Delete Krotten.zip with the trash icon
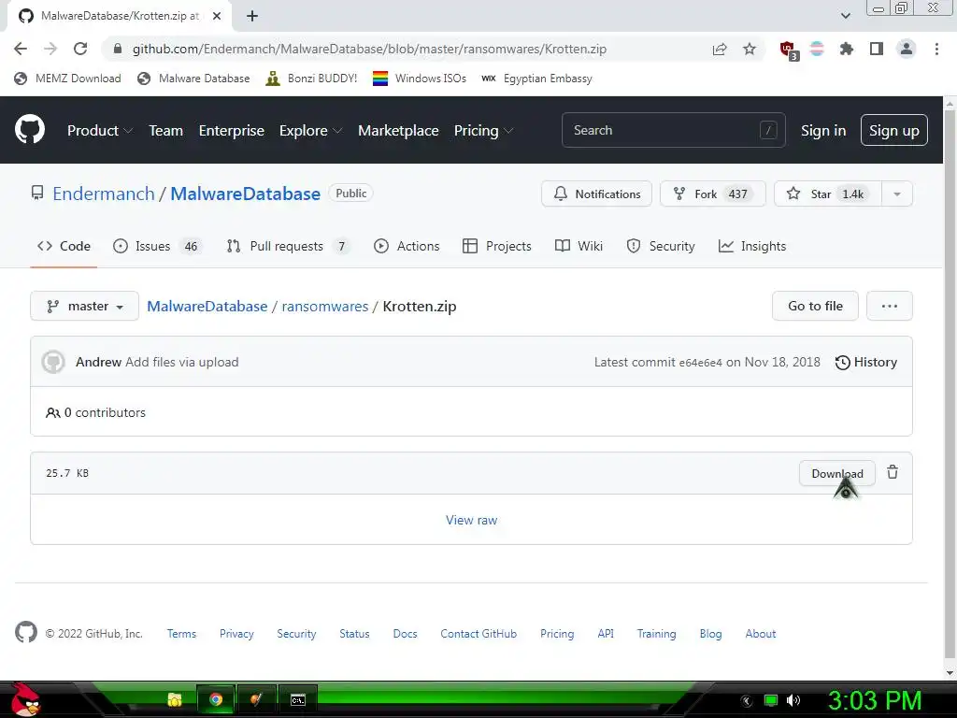The image size is (957, 718). tap(893, 472)
